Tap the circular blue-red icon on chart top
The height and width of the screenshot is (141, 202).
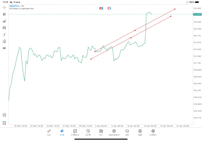tap(109, 8)
